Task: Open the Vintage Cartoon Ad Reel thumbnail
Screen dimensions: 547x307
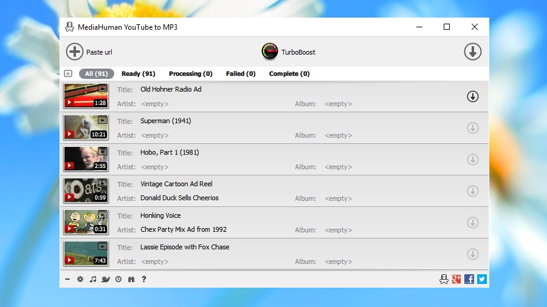Action: coord(86,191)
